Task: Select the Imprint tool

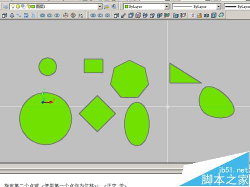Action: pos(192,15)
